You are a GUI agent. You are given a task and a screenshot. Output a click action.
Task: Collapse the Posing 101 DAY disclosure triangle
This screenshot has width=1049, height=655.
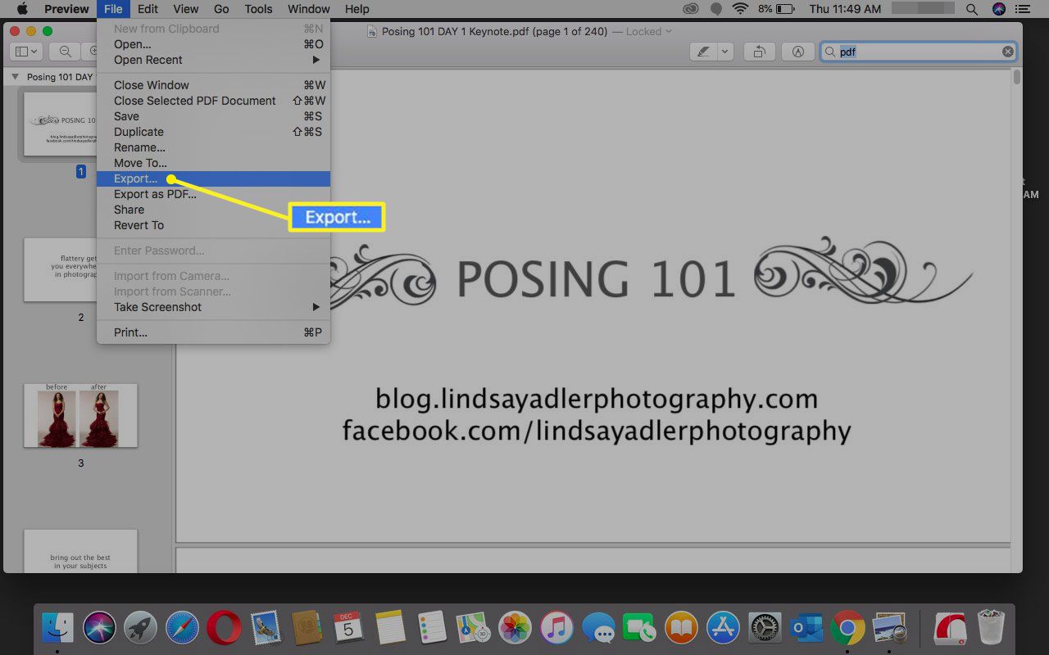[x=15, y=77]
